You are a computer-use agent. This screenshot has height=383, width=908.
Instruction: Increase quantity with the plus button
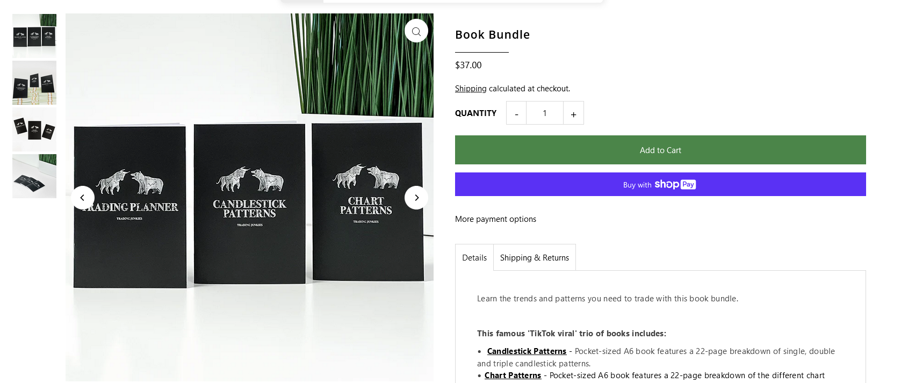(x=573, y=113)
